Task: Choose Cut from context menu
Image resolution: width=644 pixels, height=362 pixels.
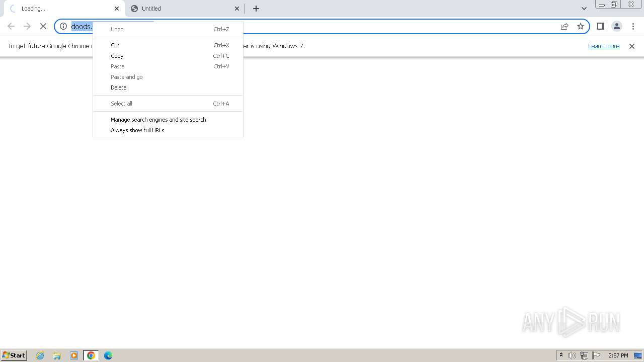Action: (168, 45)
